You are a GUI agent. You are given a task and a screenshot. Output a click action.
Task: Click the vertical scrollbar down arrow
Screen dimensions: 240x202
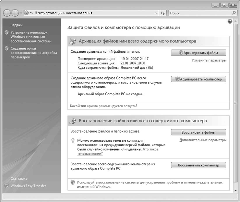click(x=236, y=190)
